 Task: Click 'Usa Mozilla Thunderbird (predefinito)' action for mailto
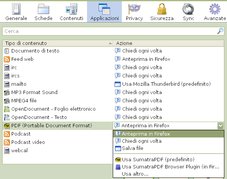pyautogui.click(x=166, y=84)
